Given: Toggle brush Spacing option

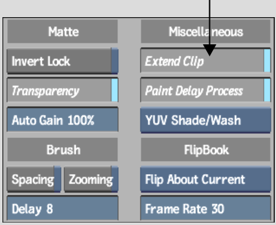Looking at the screenshot, I should tap(34, 180).
